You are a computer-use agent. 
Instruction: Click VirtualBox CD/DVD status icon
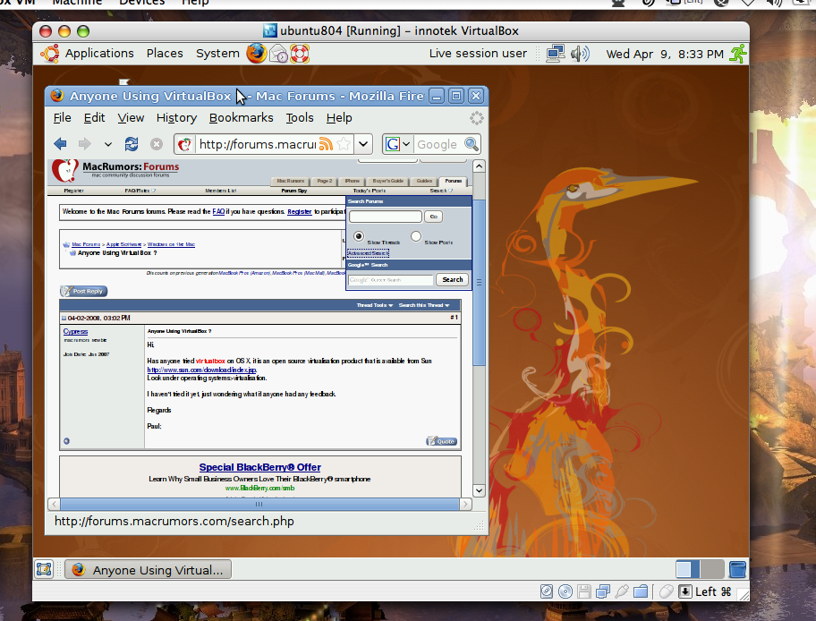[x=565, y=591]
